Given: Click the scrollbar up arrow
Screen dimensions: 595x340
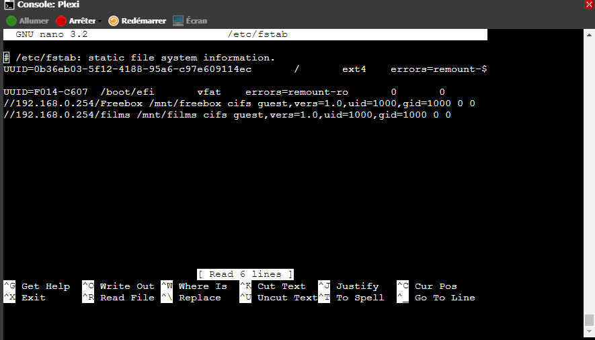Looking at the screenshot, I should point(589,35).
